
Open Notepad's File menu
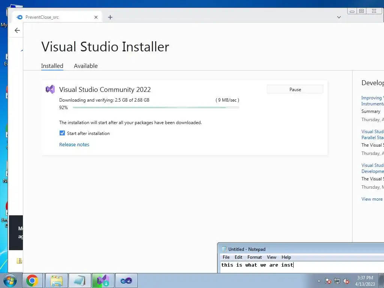226,257
